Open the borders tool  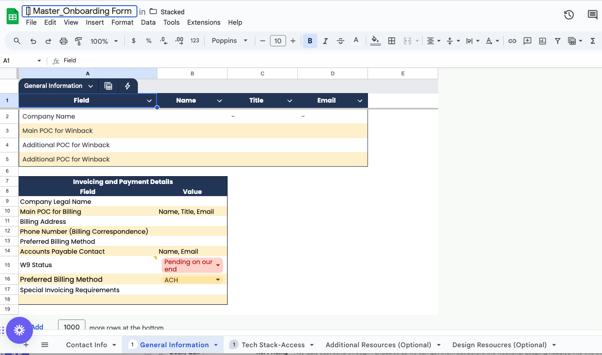391,41
